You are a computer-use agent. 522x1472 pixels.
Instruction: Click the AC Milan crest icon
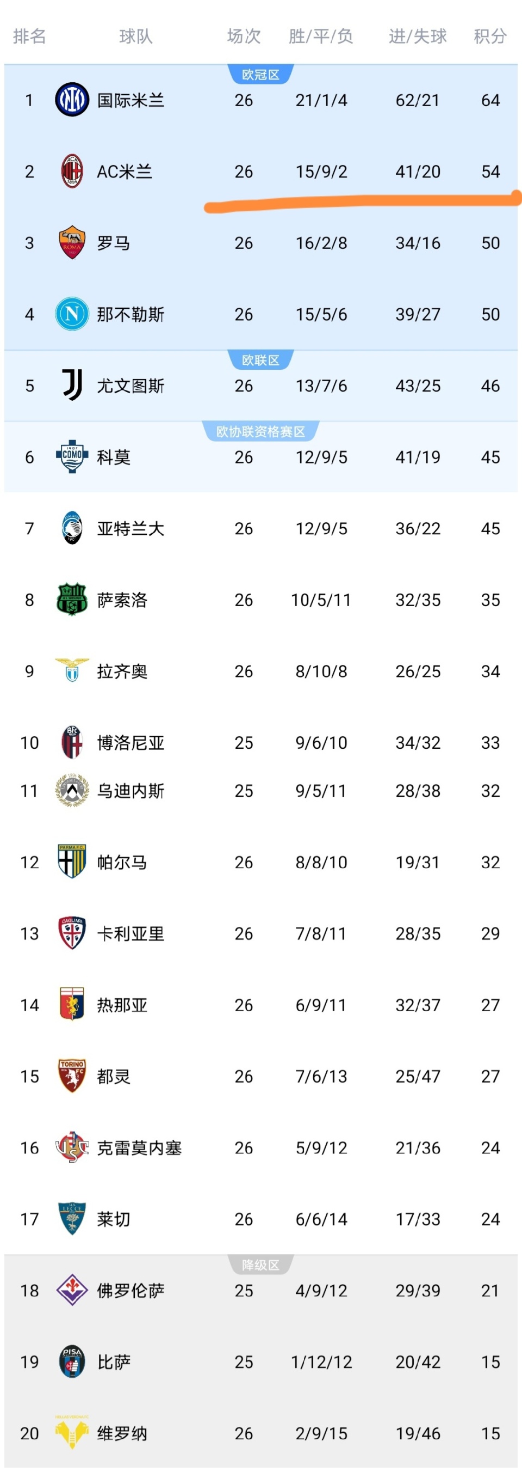click(x=72, y=171)
